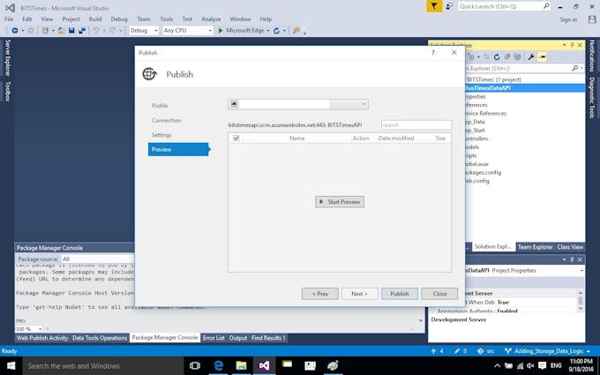Click the Start Preview button

[x=340, y=202]
